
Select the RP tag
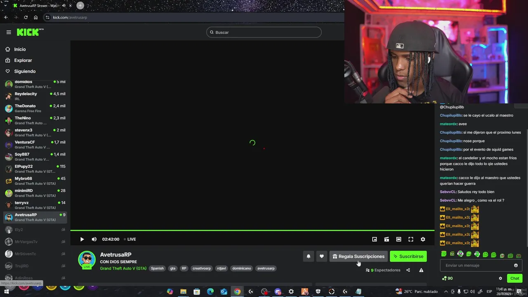(x=184, y=268)
